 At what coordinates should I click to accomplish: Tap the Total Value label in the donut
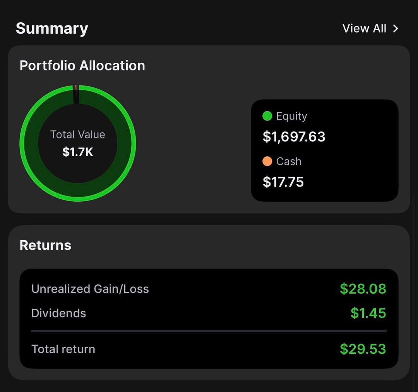(x=77, y=135)
